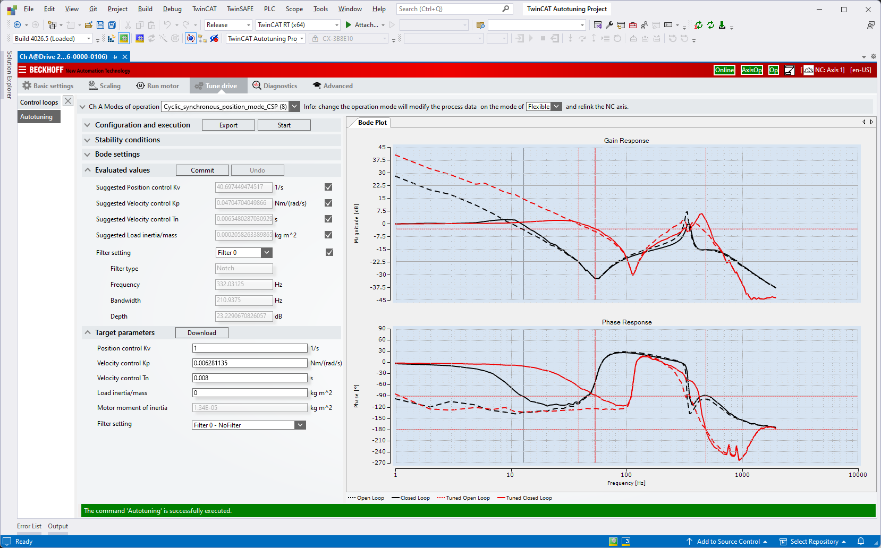Collapse the Evaluated values section
The width and height of the screenshot is (881, 548).
tap(87, 170)
